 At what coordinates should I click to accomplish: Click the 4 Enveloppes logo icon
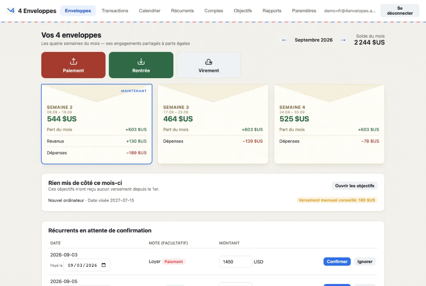[11, 11]
